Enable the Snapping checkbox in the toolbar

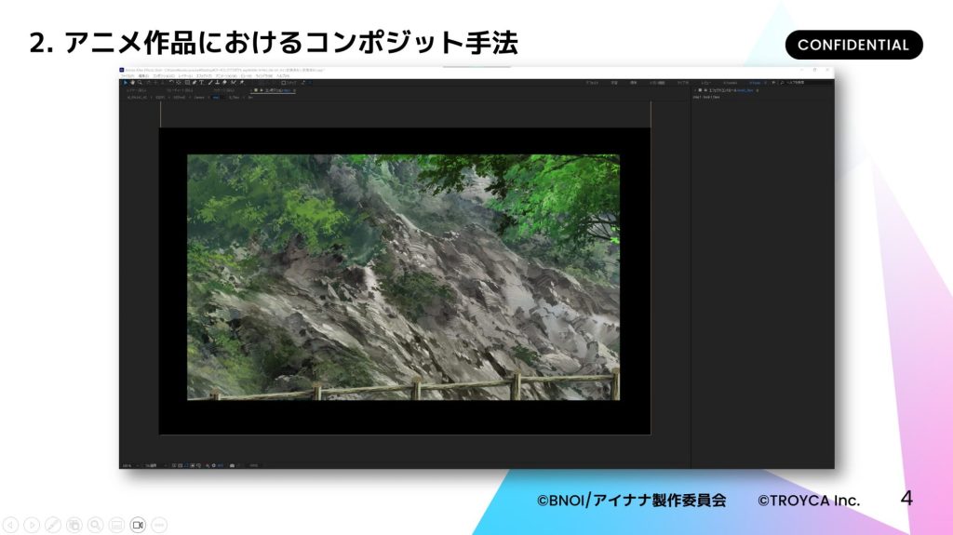coord(284,83)
